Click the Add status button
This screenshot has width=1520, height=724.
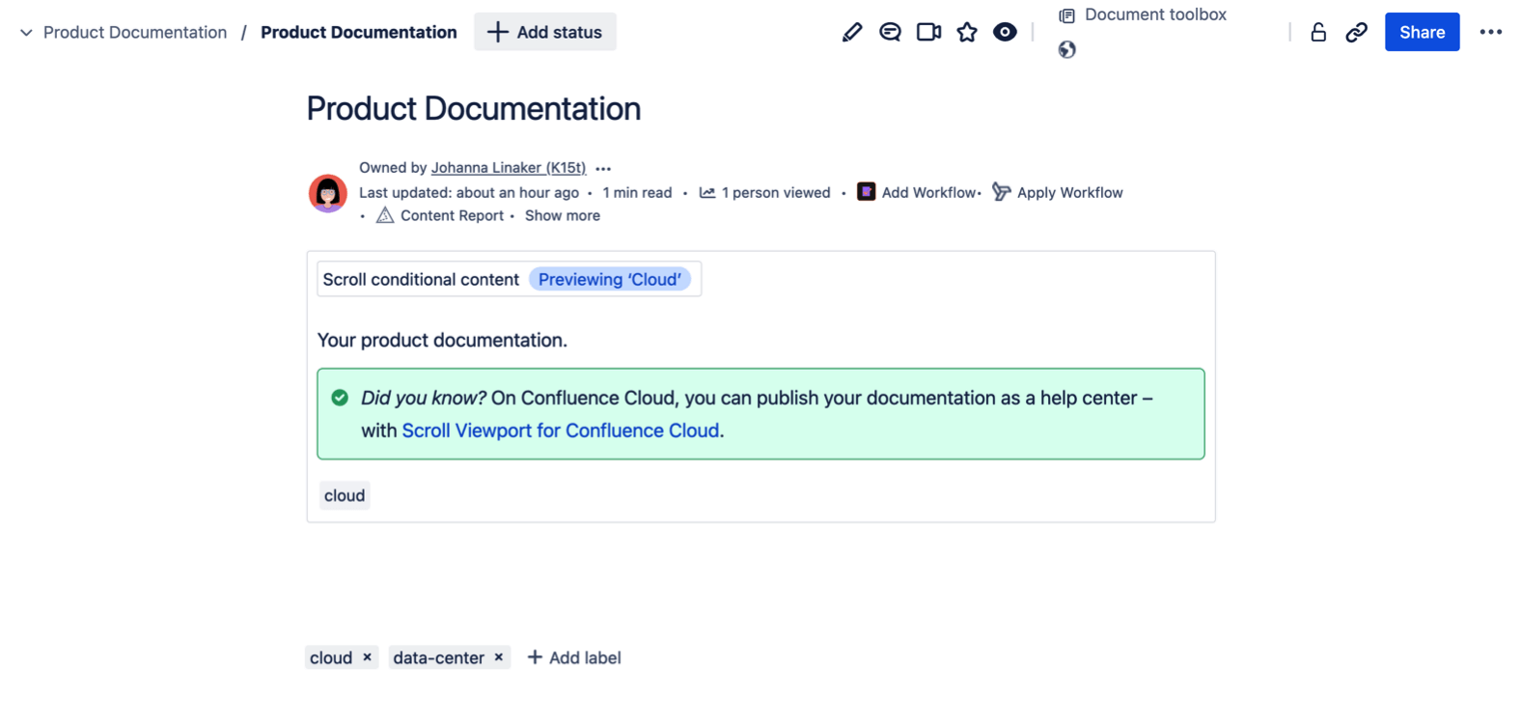point(545,33)
